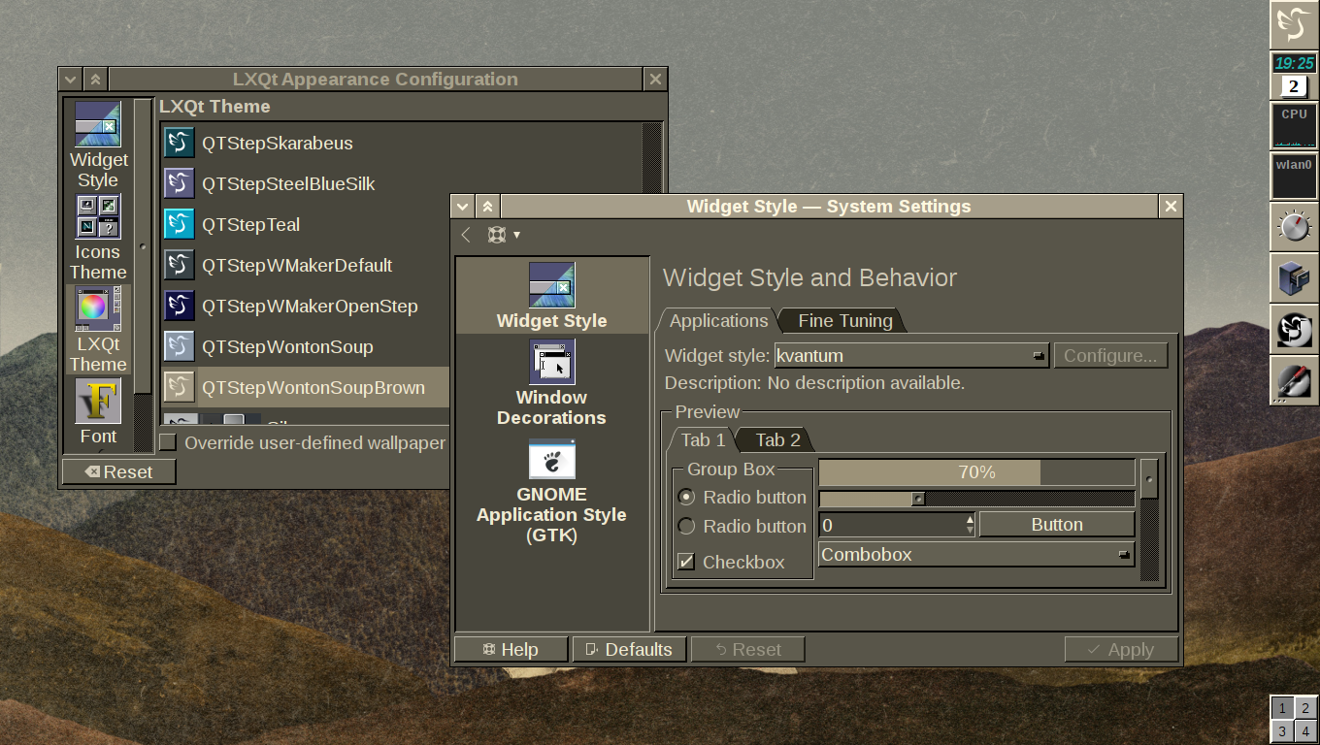Open the CPU monitor dockapp
The image size is (1320, 745).
click(1294, 126)
